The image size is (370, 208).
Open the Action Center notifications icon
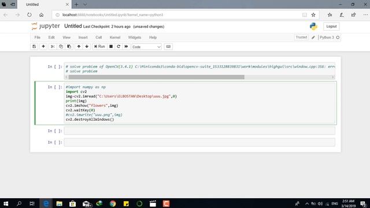click(x=364, y=203)
